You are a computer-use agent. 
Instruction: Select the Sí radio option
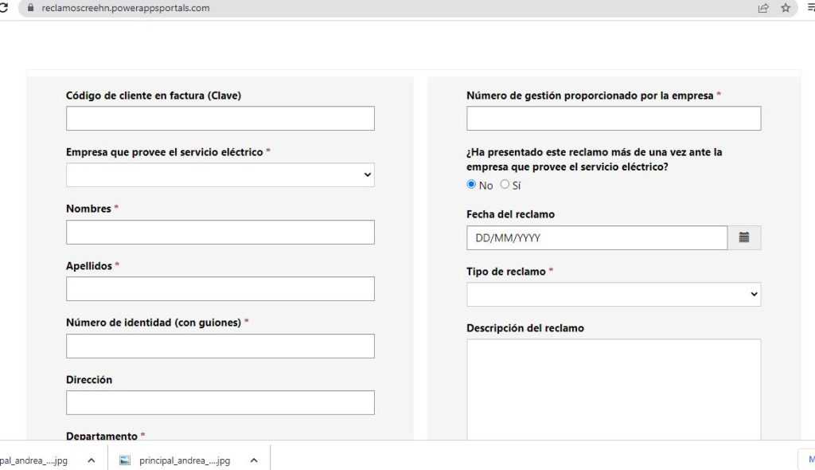pos(505,184)
